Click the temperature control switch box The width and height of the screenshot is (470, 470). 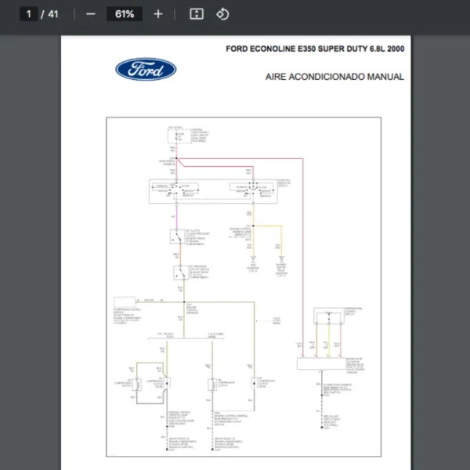(331, 316)
